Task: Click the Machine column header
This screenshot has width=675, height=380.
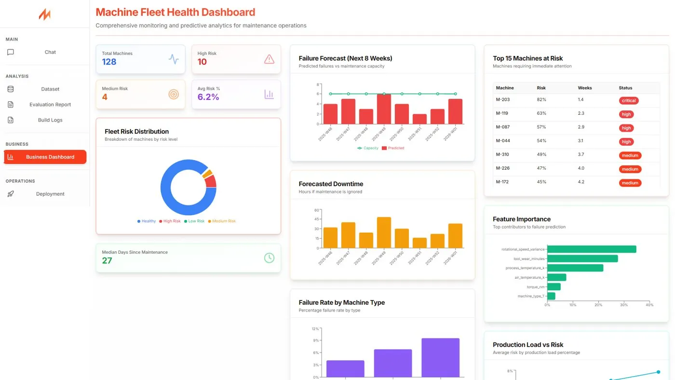Action: (505, 88)
